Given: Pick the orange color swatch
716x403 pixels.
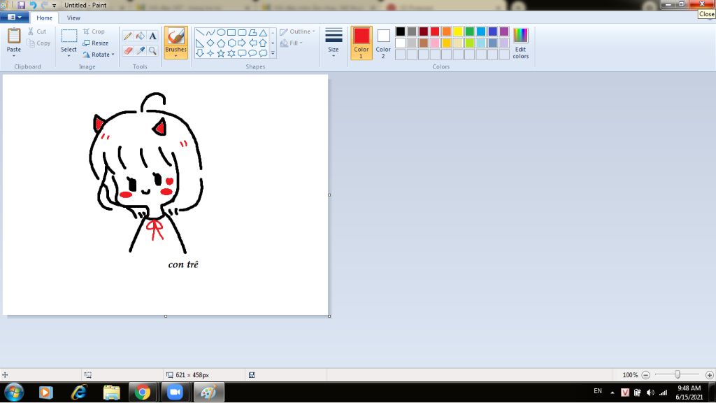Looking at the screenshot, I should [447, 31].
